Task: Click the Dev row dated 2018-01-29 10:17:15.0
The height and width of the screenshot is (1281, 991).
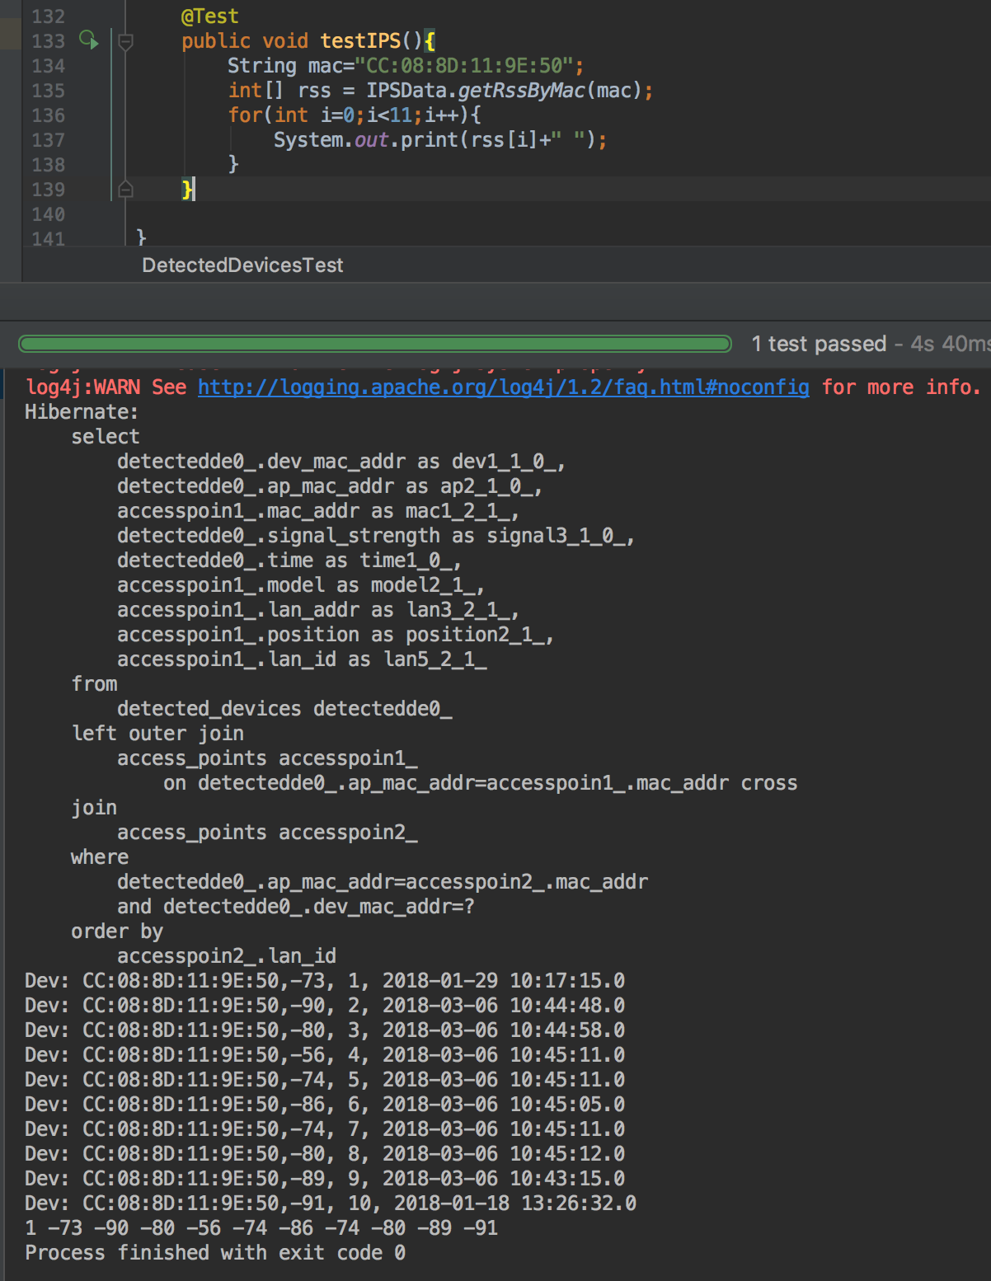Action: [325, 980]
